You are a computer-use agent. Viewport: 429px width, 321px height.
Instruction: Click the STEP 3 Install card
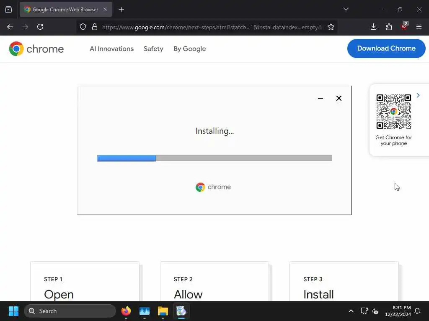click(344, 281)
